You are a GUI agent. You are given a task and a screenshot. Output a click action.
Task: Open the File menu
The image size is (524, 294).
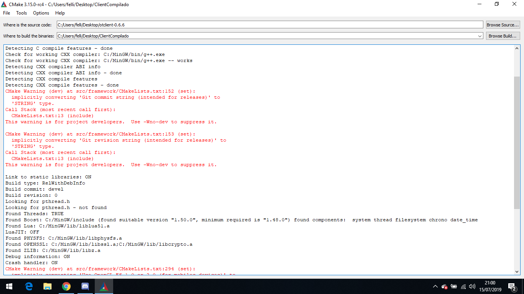point(7,13)
